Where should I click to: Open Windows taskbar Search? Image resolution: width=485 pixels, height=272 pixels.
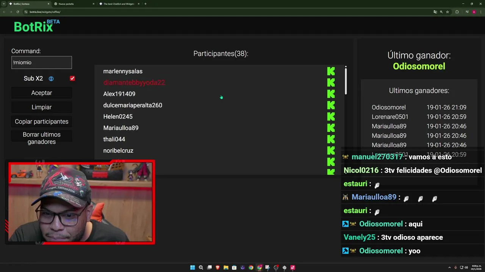[x=201, y=267]
